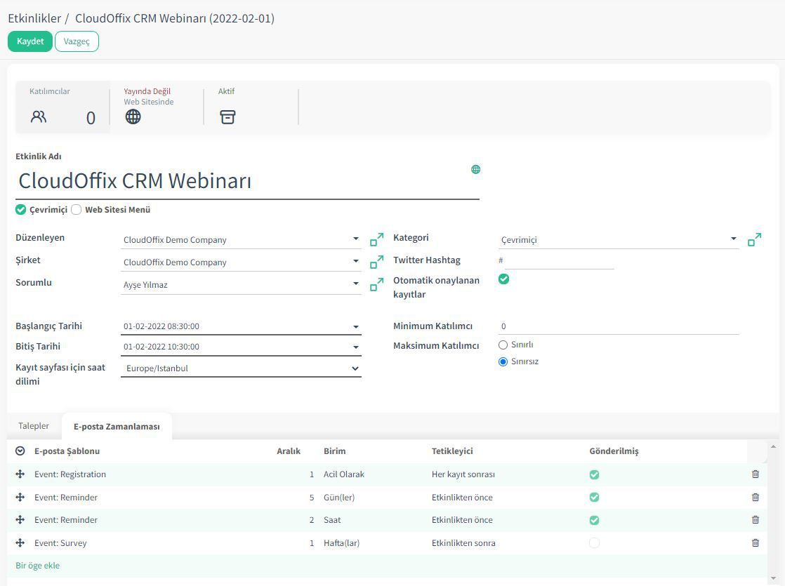785x586 pixels.
Task: Click the table scrollbar up arrow
Action: [x=773, y=446]
